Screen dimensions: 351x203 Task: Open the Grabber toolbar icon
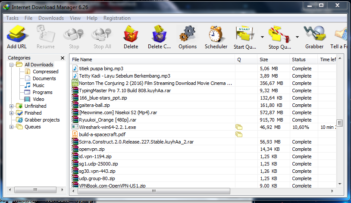coord(314,34)
